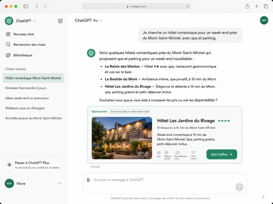Click the Chats récents heading
Screen dimensions: 273x204
[x=16, y=69]
